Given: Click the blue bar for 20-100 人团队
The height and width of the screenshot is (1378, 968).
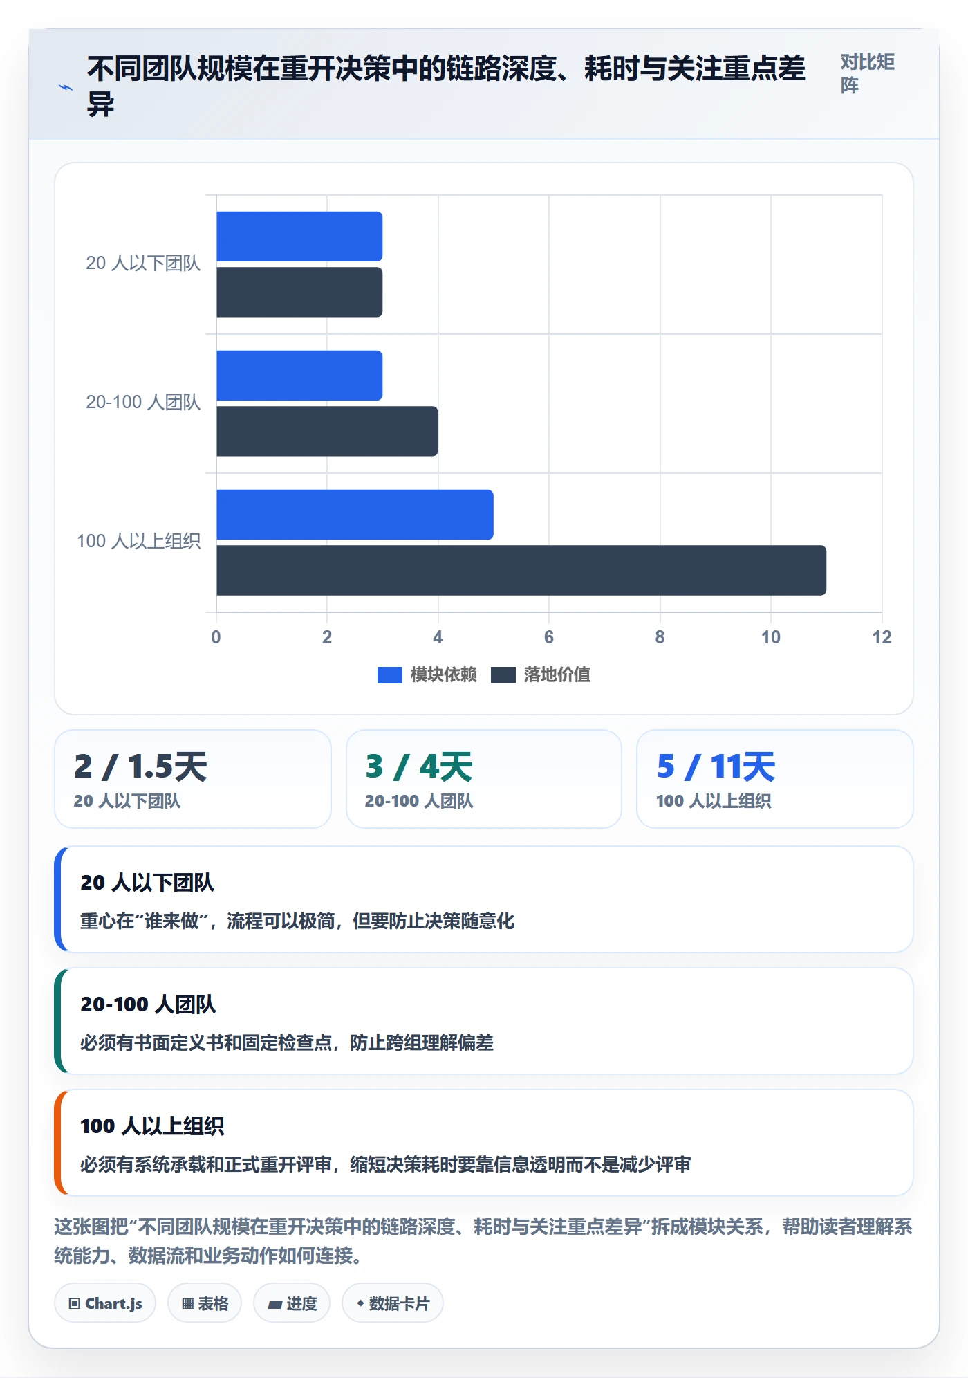Looking at the screenshot, I should 299,376.
